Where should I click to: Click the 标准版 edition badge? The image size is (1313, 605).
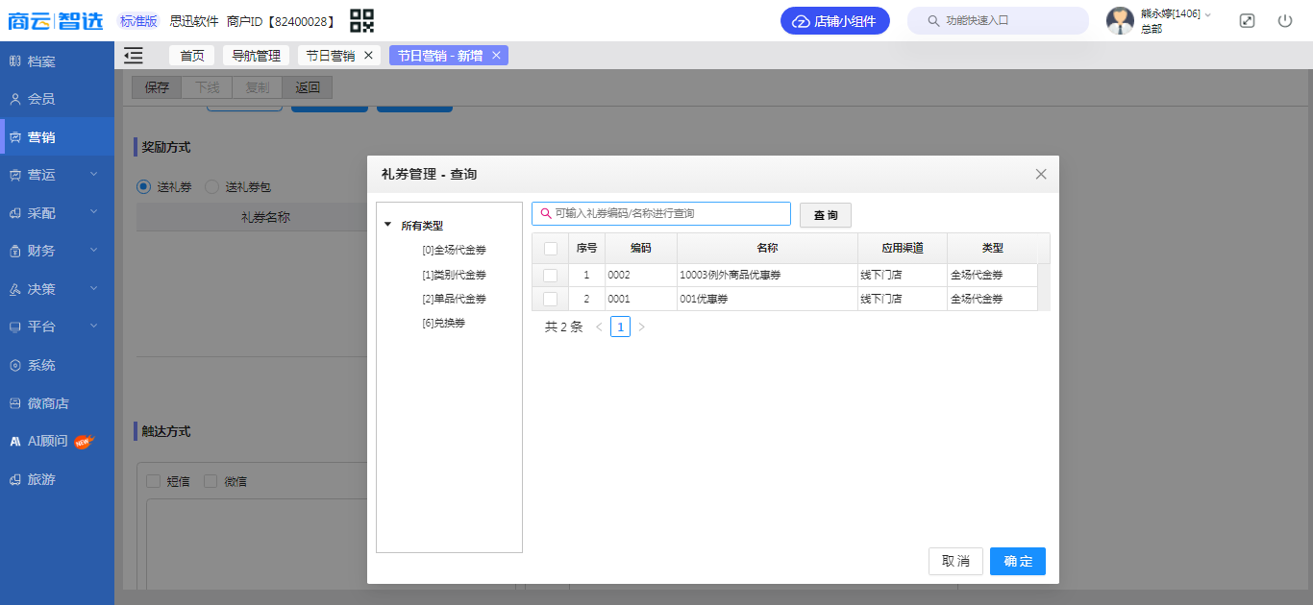click(138, 21)
